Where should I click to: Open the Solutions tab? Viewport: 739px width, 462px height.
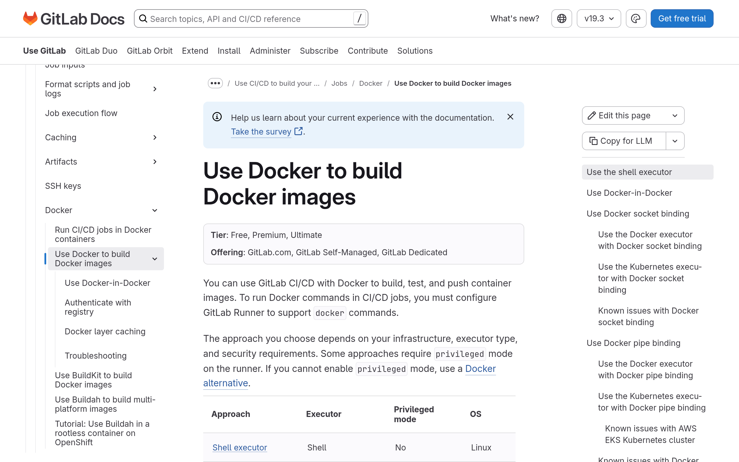point(415,51)
